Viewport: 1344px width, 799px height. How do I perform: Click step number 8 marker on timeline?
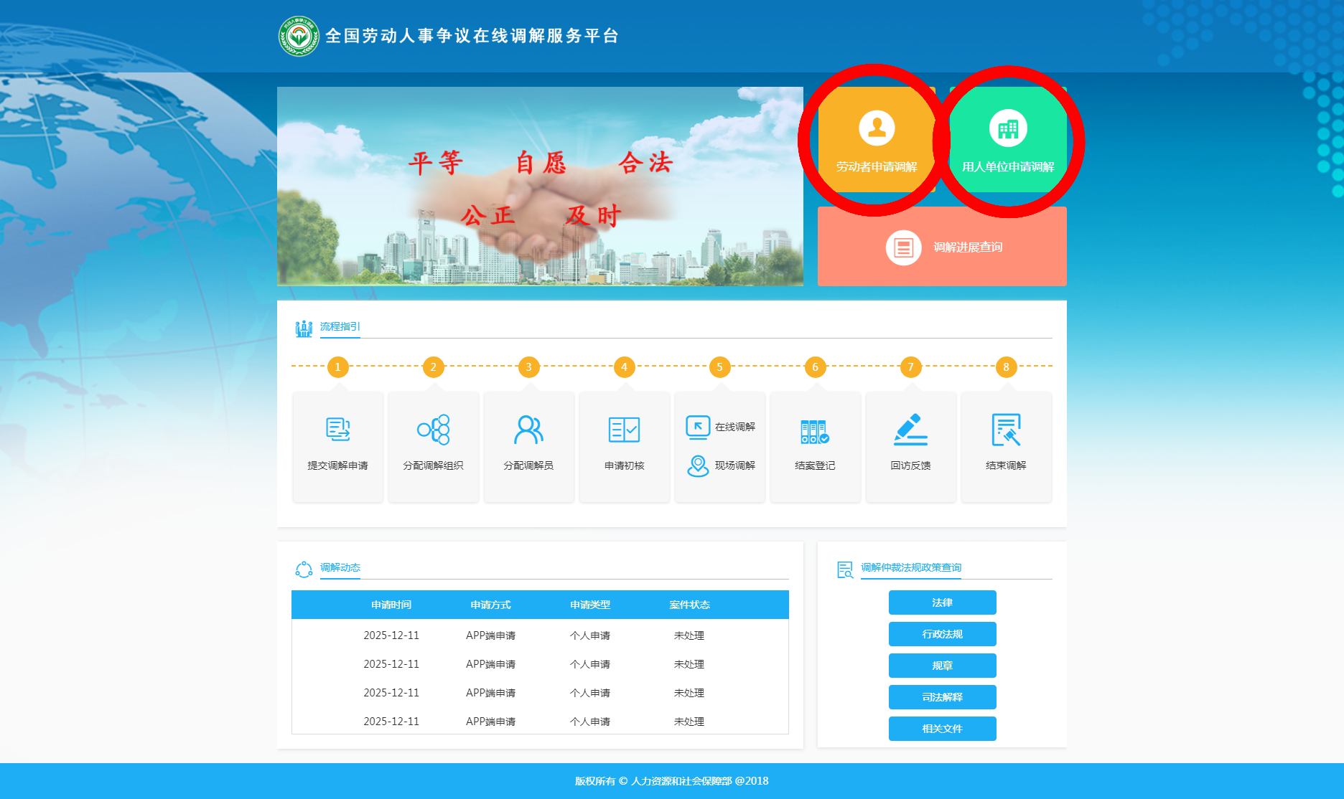(x=1006, y=367)
